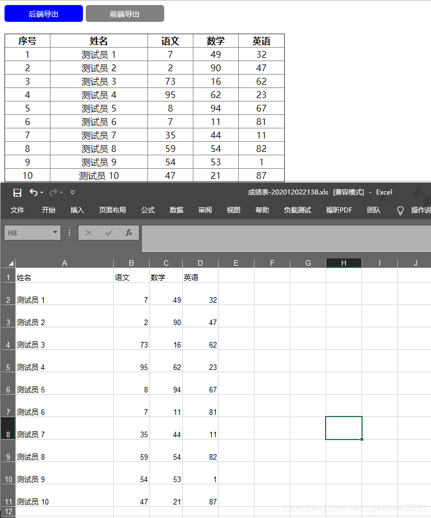Select column D header
This screenshot has width=431, height=518.
(200, 263)
